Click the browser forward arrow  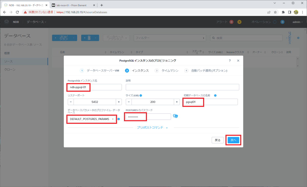click(11, 12)
